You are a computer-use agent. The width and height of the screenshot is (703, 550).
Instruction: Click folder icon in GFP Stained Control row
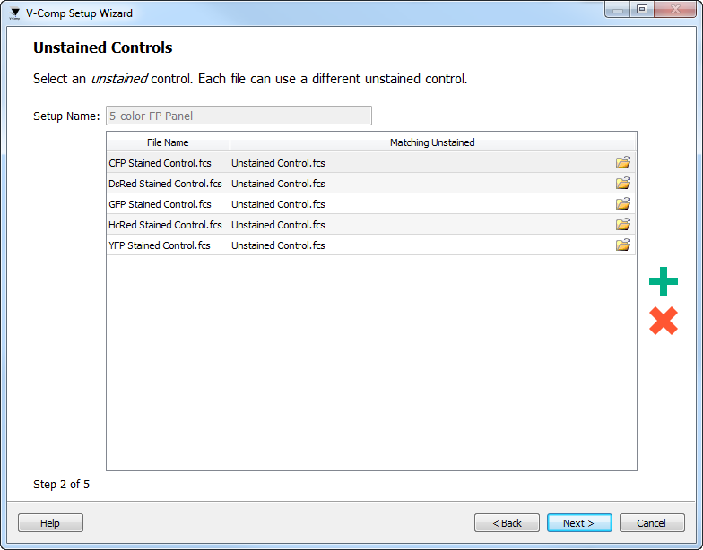pos(623,203)
